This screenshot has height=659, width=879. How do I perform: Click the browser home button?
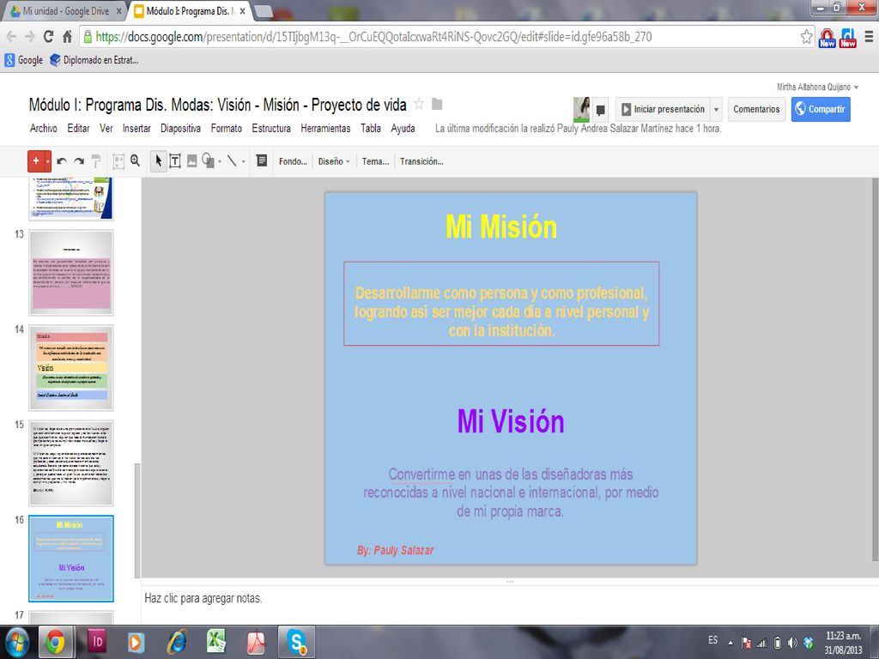click(x=67, y=36)
